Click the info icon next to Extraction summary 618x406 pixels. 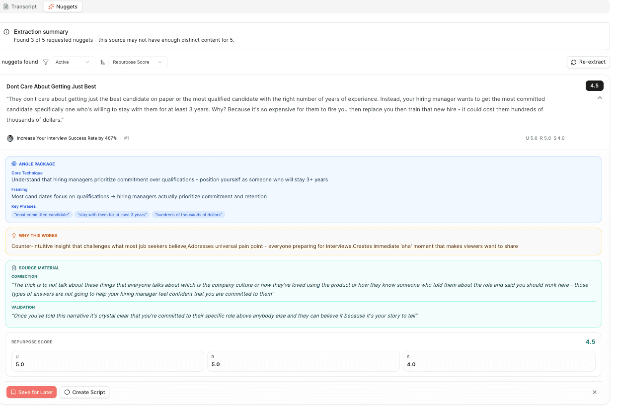click(6, 31)
